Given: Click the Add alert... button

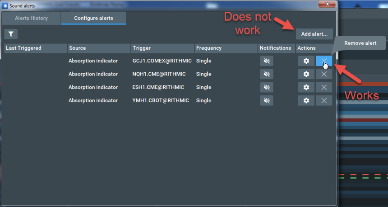Looking at the screenshot, I should click(x=314, y=34).
